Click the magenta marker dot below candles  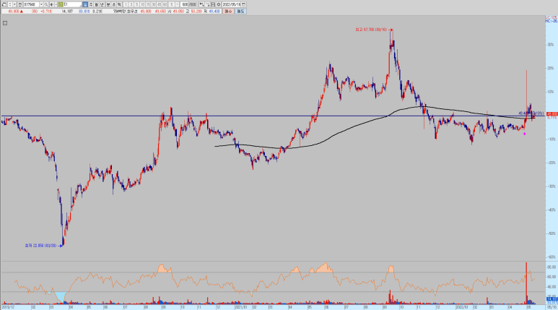tap(525, 134)
